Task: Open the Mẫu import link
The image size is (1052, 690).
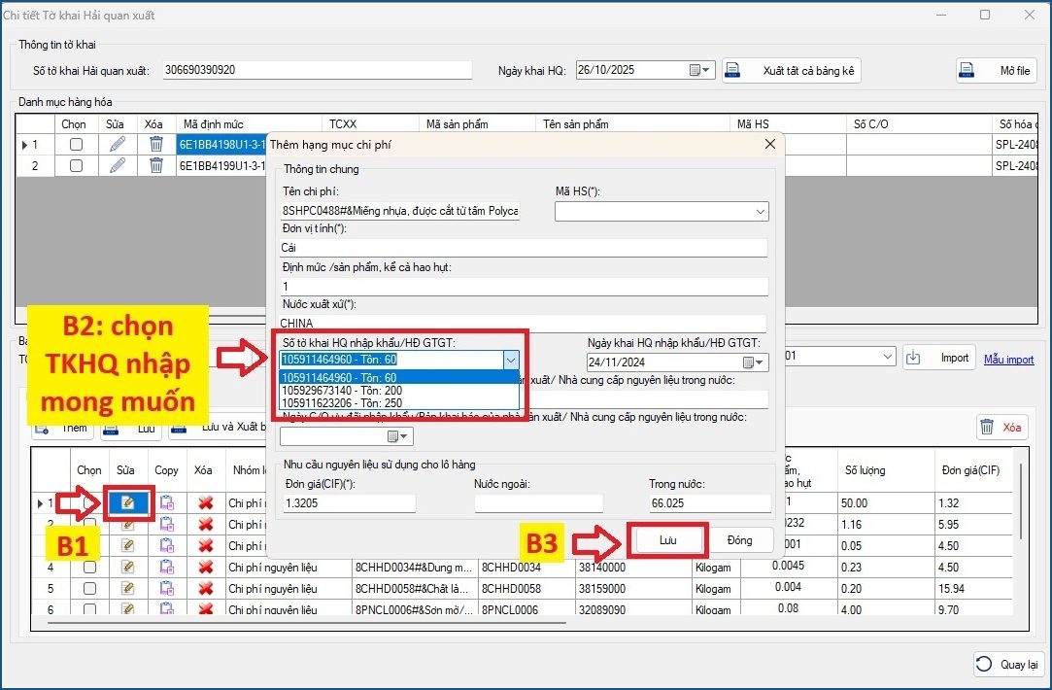Action: point(1008,360)
